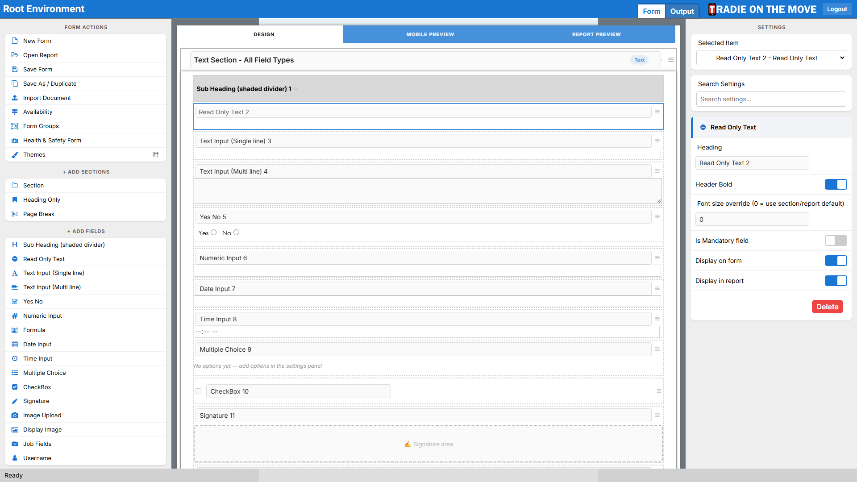Click the Save Form disk icon

pos(15,69)
